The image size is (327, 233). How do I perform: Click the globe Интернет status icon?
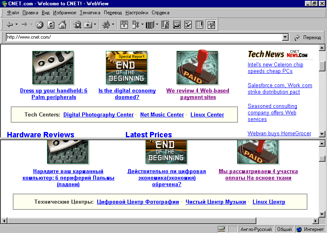(x=299, y=229)
